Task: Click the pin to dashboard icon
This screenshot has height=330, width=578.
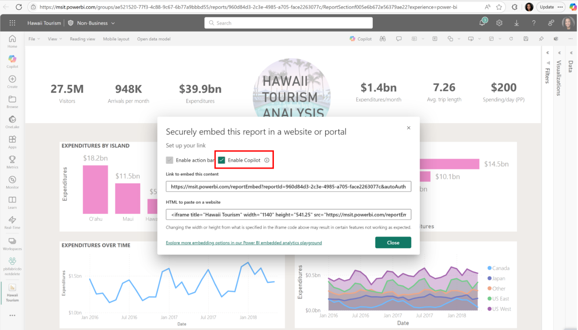Action: (541, 39)
